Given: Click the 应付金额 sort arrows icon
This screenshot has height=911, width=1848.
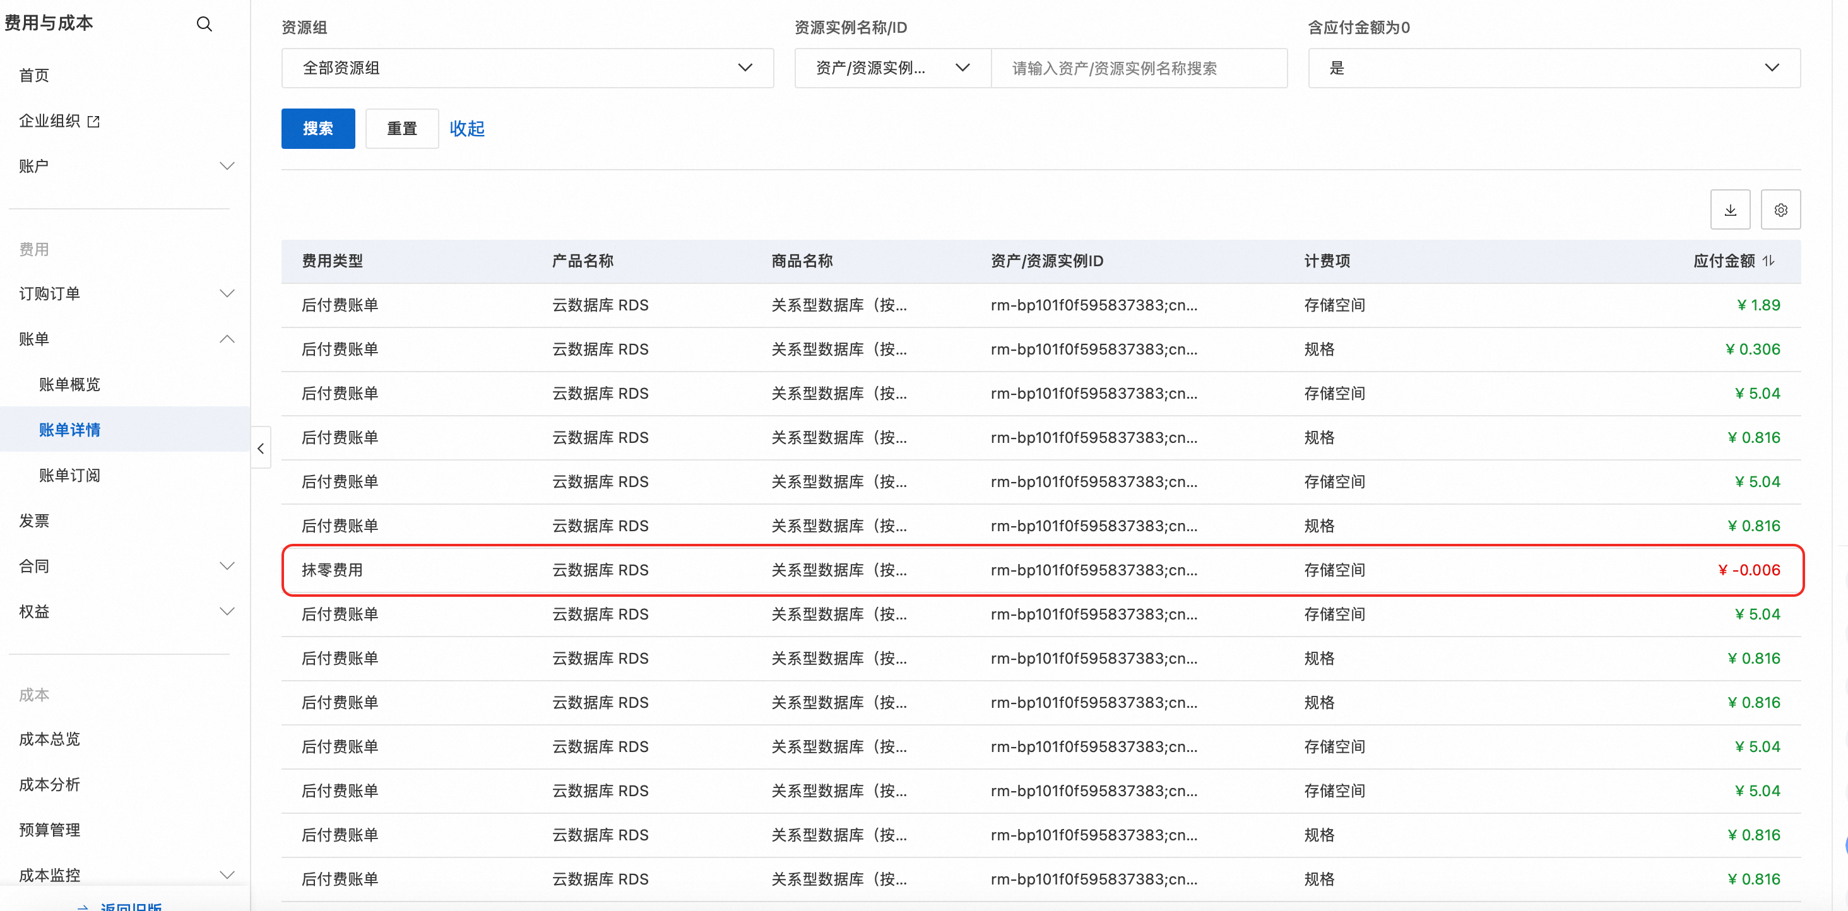Looking at the screenshot, I should point(1768,261).
